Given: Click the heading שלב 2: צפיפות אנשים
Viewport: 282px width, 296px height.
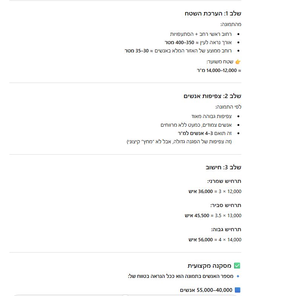Looking at the screenshot, I should pyautogui.click(x=213, y=96).
